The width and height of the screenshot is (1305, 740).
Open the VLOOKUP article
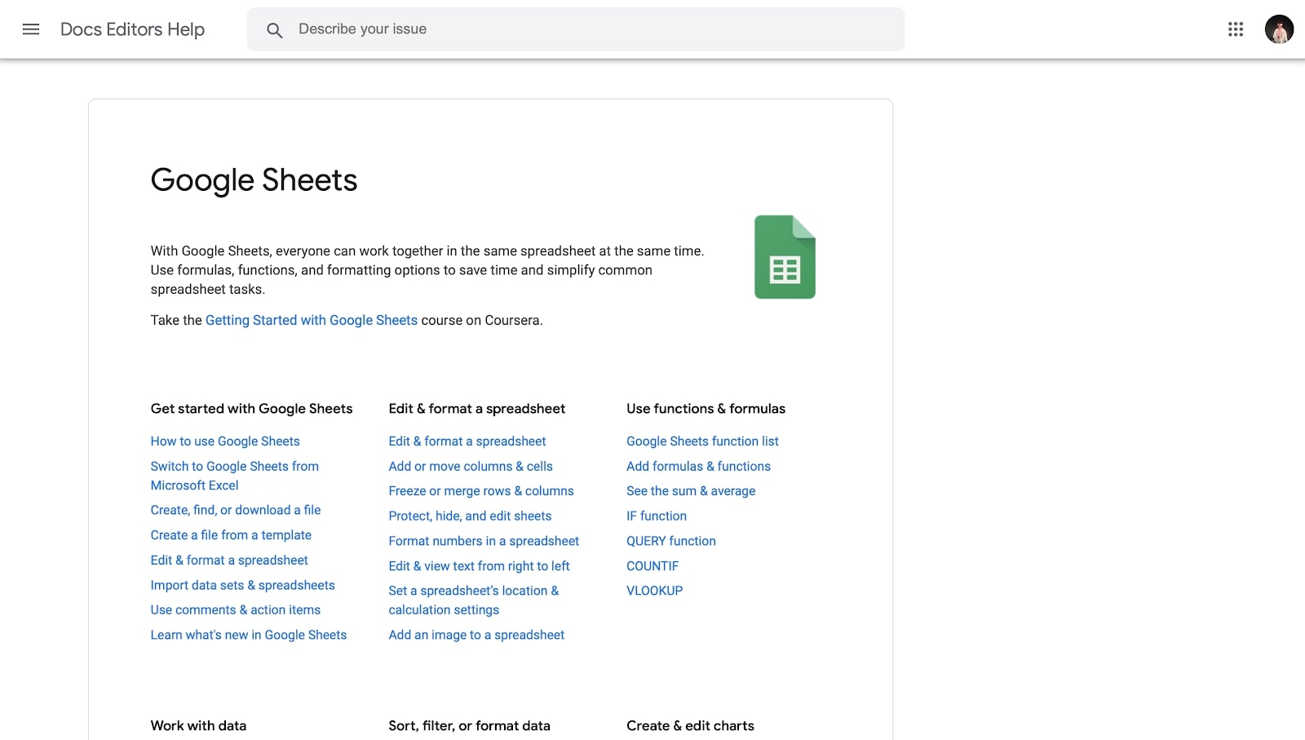(x=655, y=591)
